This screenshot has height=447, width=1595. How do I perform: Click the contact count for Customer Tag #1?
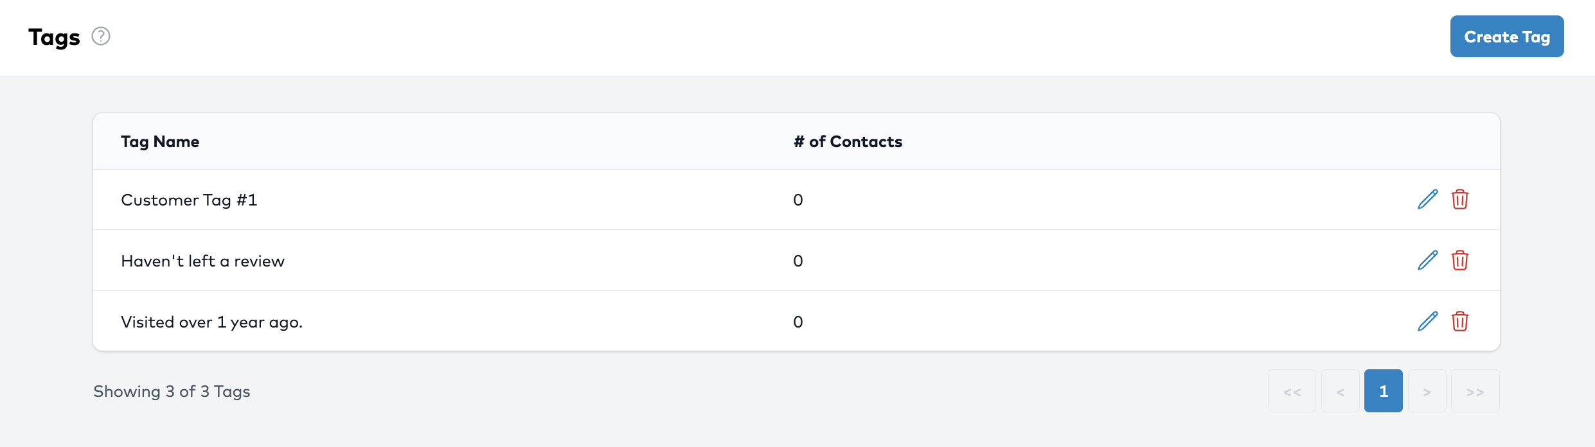[x=797, y=200]
